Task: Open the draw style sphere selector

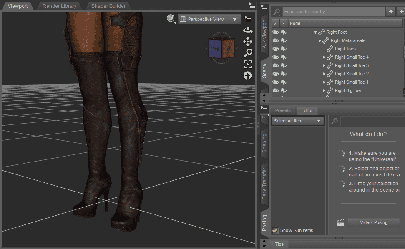Action: [170, 18]
